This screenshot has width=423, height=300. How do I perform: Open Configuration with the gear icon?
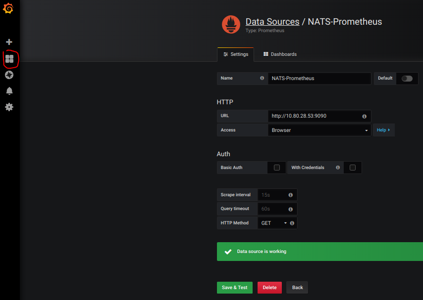point(10,107)
